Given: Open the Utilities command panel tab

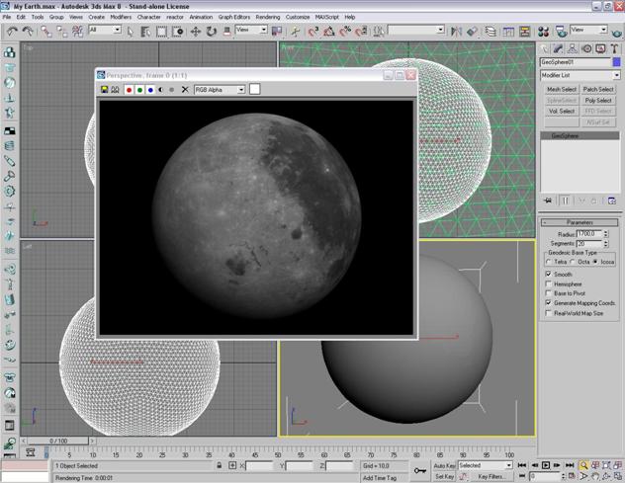Looking at the screenshot, I should (x=613, y=47).
